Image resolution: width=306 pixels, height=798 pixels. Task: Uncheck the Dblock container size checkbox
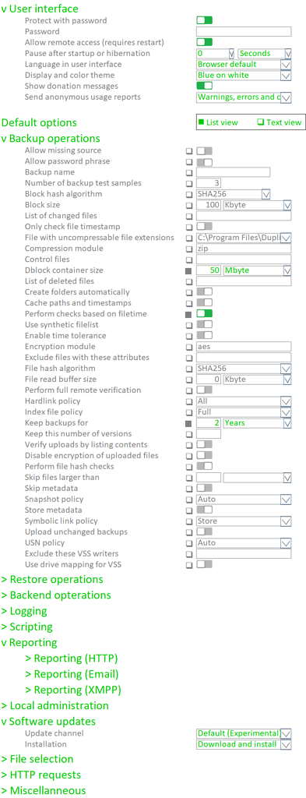click(x=189, y=270)
